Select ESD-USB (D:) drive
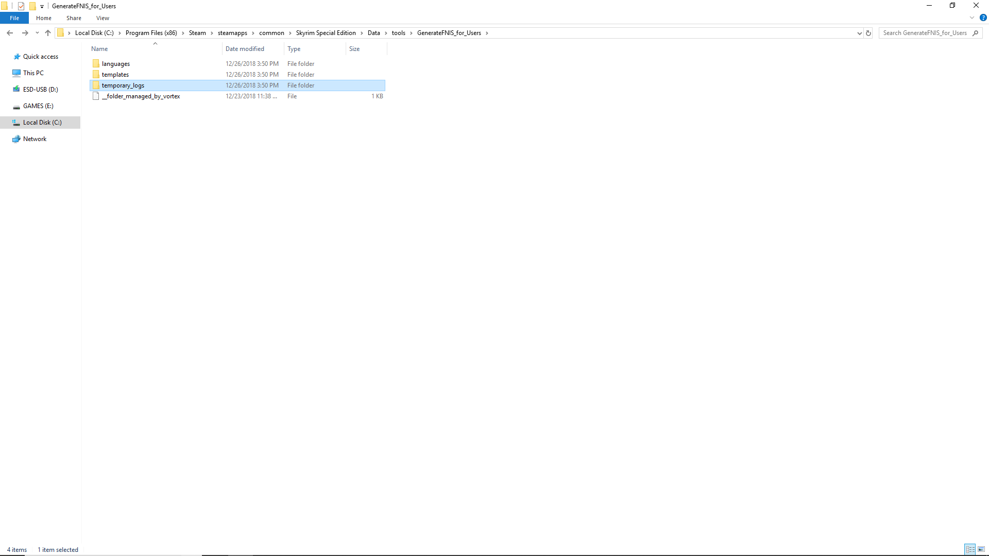The height and width of the screenshot is (556, 989). click(40, 90)
